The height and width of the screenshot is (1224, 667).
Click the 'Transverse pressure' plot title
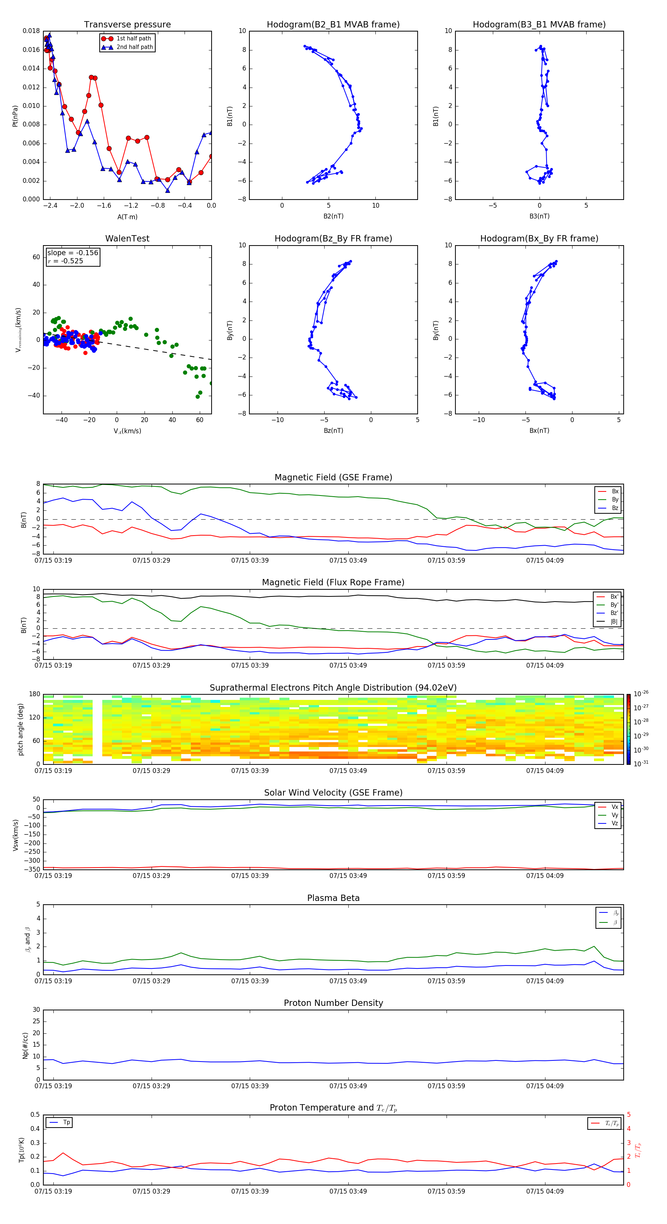pyautogui.click(x=127, y=25)
